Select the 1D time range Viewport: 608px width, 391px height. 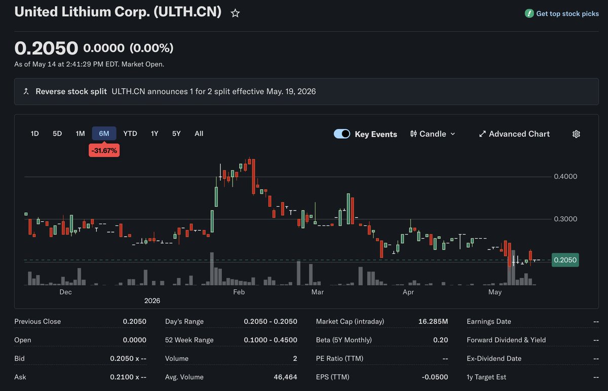(x=34, y=134)
